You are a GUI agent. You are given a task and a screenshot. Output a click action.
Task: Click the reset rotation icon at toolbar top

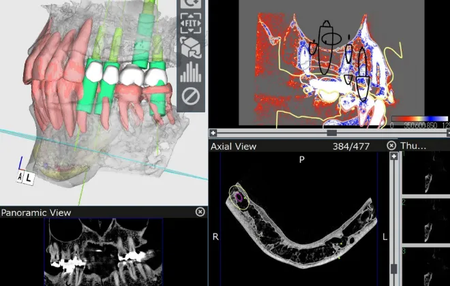[190, 4]
